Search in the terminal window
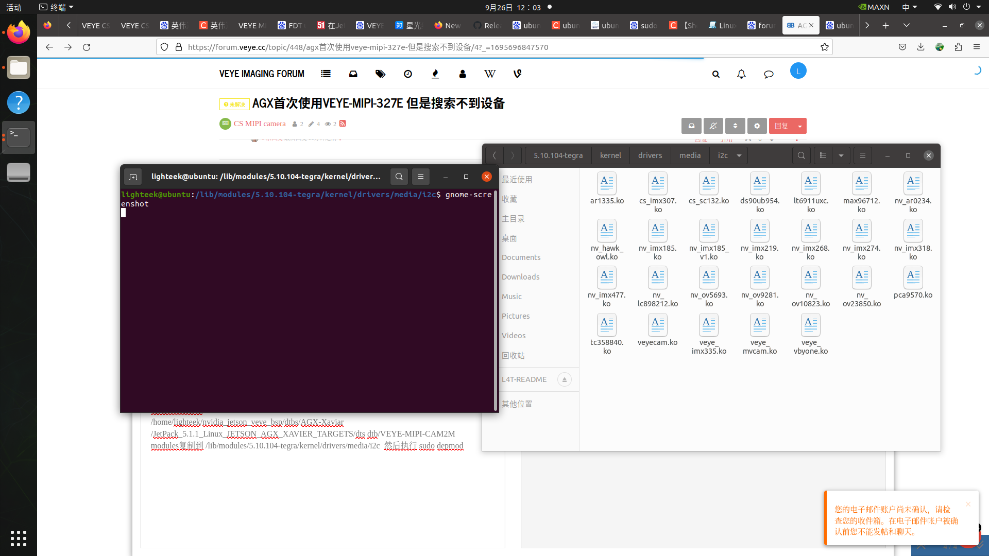 click(x=399, y=177)
